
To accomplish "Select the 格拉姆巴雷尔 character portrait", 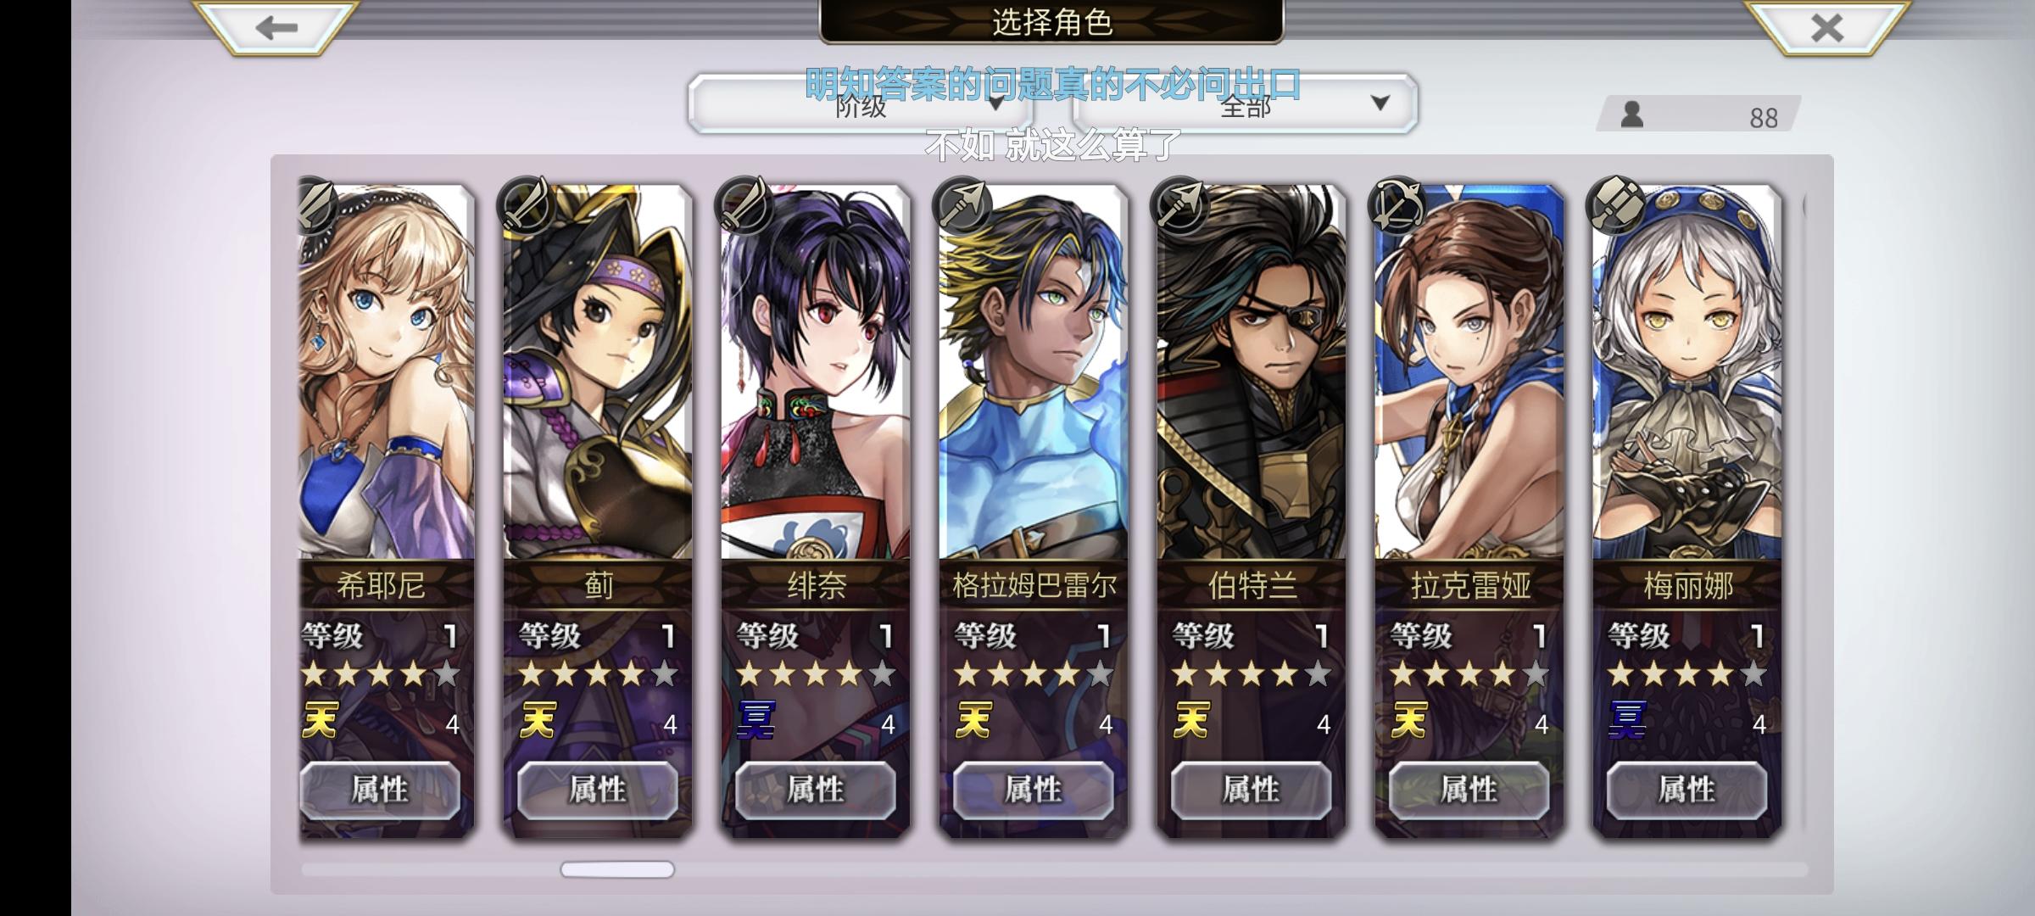I will 1034,373.
